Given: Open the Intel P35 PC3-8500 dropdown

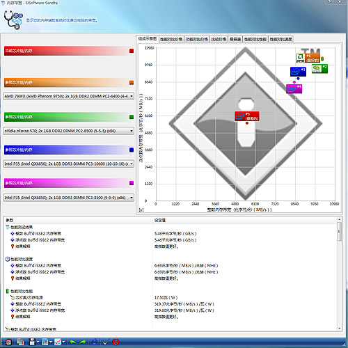Looking at the screenshot, I should click(x=69, y=198).
